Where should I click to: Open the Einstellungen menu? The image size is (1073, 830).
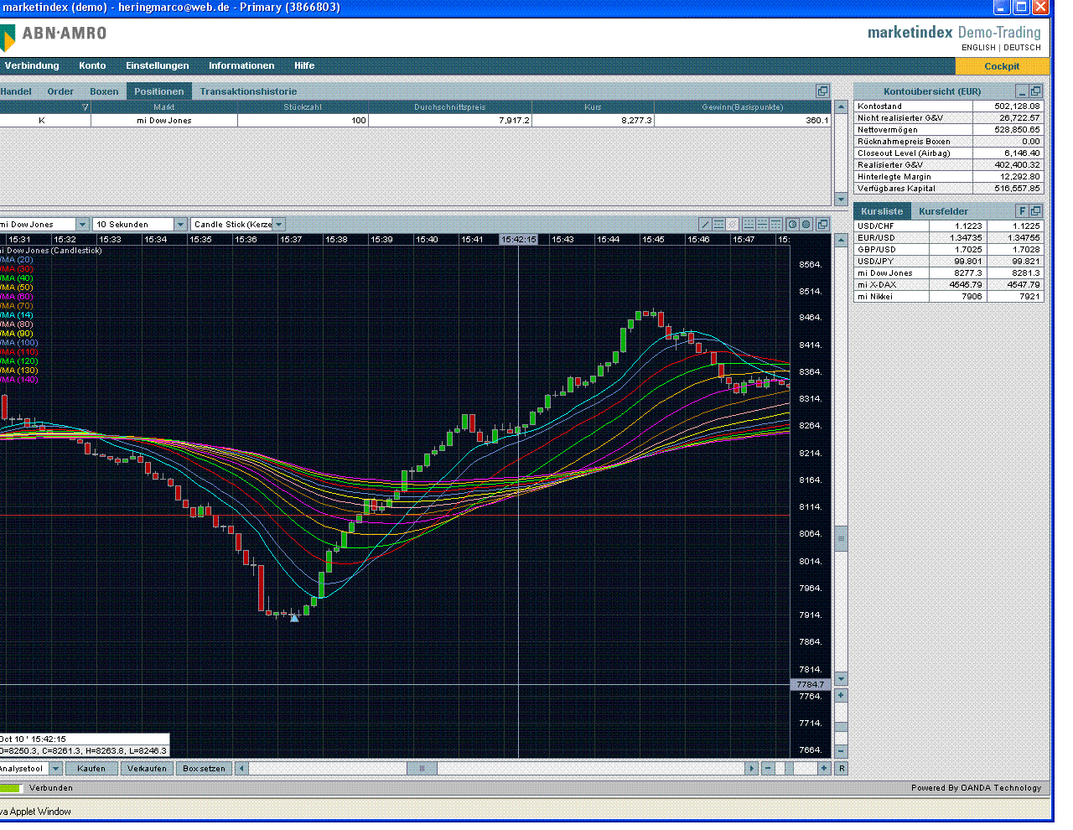[x=157, y=65]
